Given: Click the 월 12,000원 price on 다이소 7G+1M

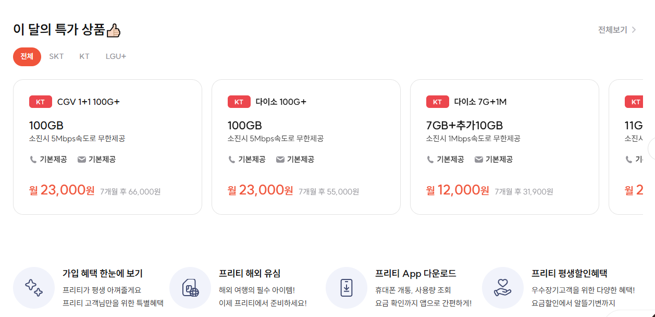Looking at the screenshot, I should point(458,190).
